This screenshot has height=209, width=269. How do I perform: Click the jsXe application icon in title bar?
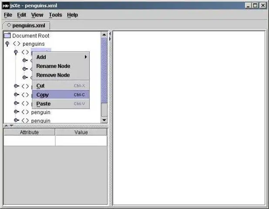6,6
